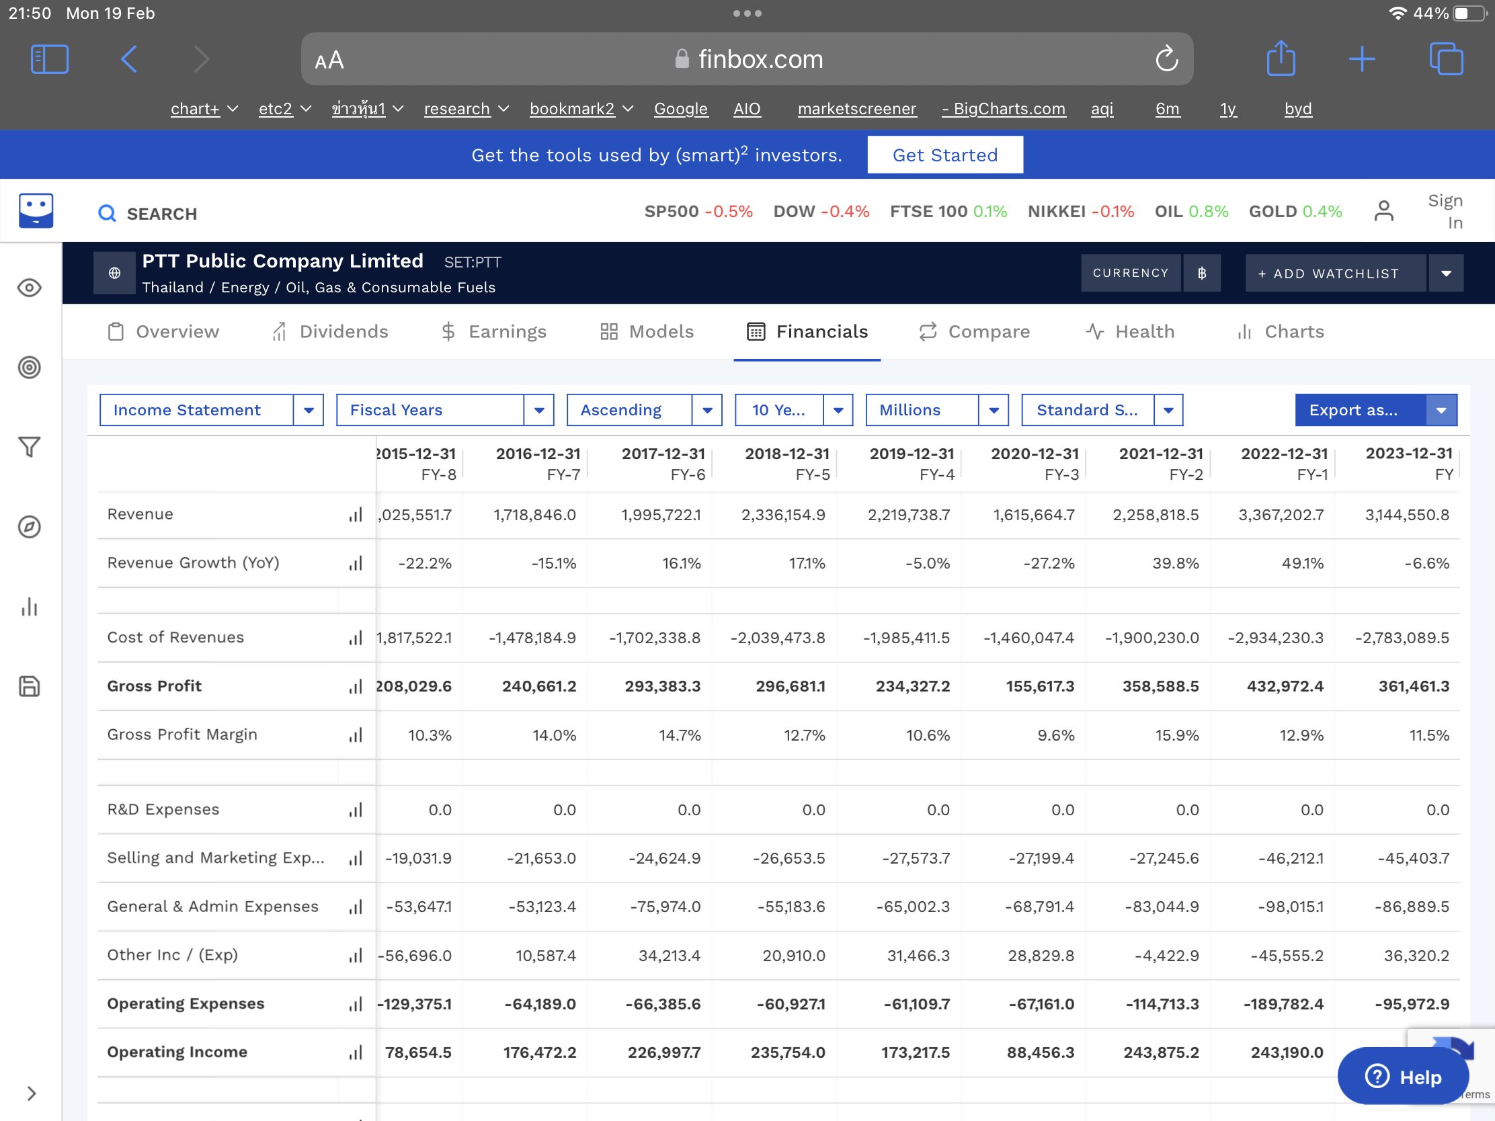Chart the Gross Profit row icon

coord(356,687)
